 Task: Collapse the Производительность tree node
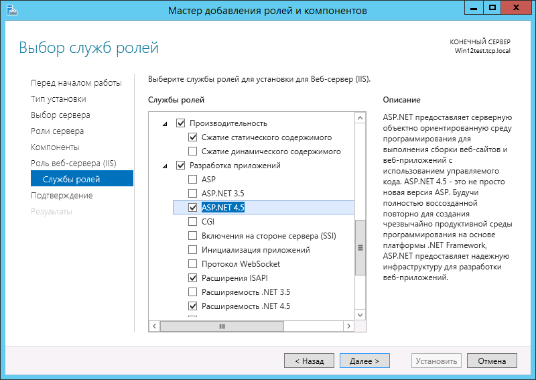165,124
